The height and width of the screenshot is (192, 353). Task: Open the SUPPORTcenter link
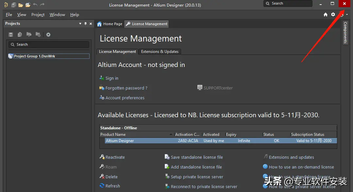(x=218, y=88)
